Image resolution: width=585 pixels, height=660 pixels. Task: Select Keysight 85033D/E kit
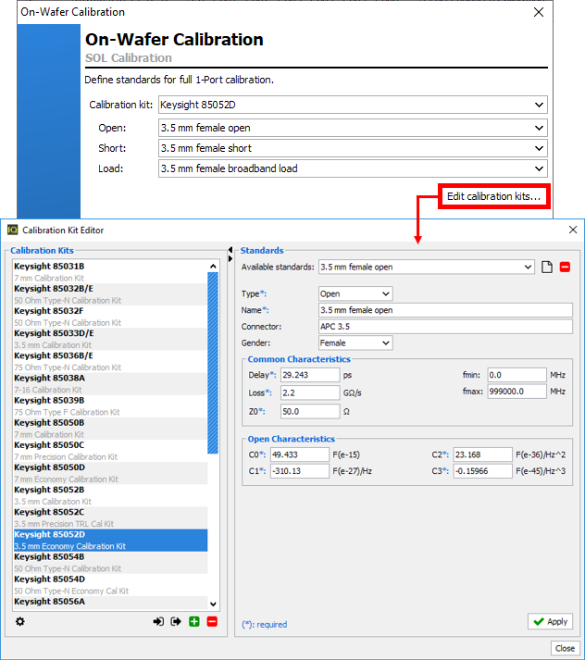pyautogui.click(x=110, y=339)
